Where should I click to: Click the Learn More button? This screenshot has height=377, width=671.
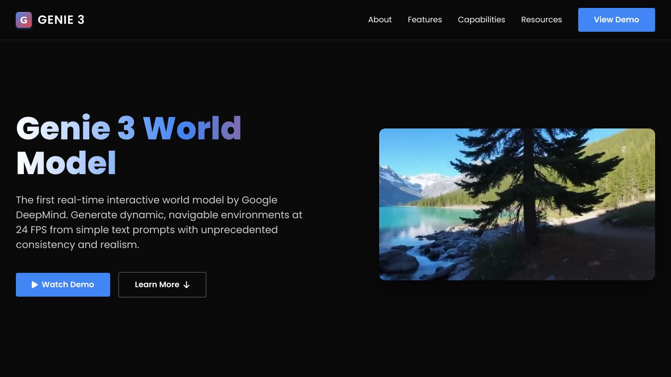[162, 285]
